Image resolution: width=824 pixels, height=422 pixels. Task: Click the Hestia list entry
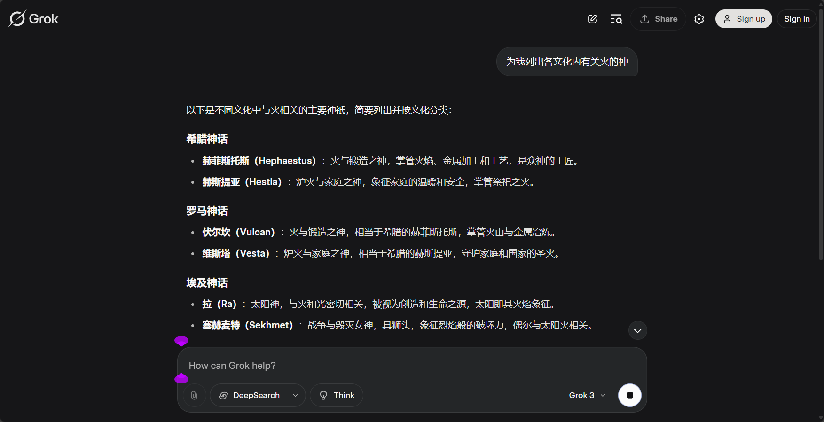click(x=370, y=182)
